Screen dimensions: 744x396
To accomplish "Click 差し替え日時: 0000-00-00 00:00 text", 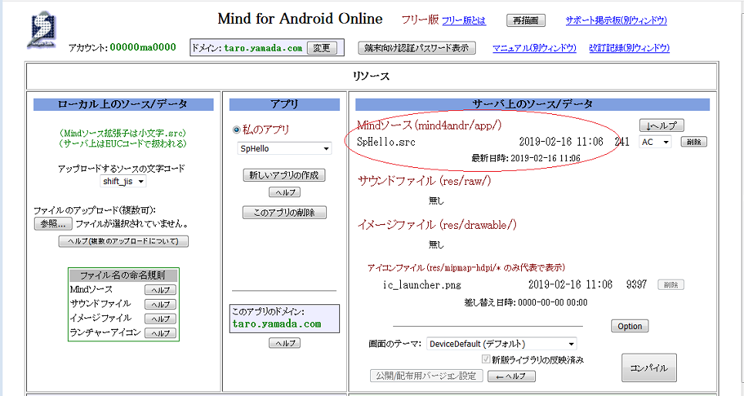I will 526,302.
